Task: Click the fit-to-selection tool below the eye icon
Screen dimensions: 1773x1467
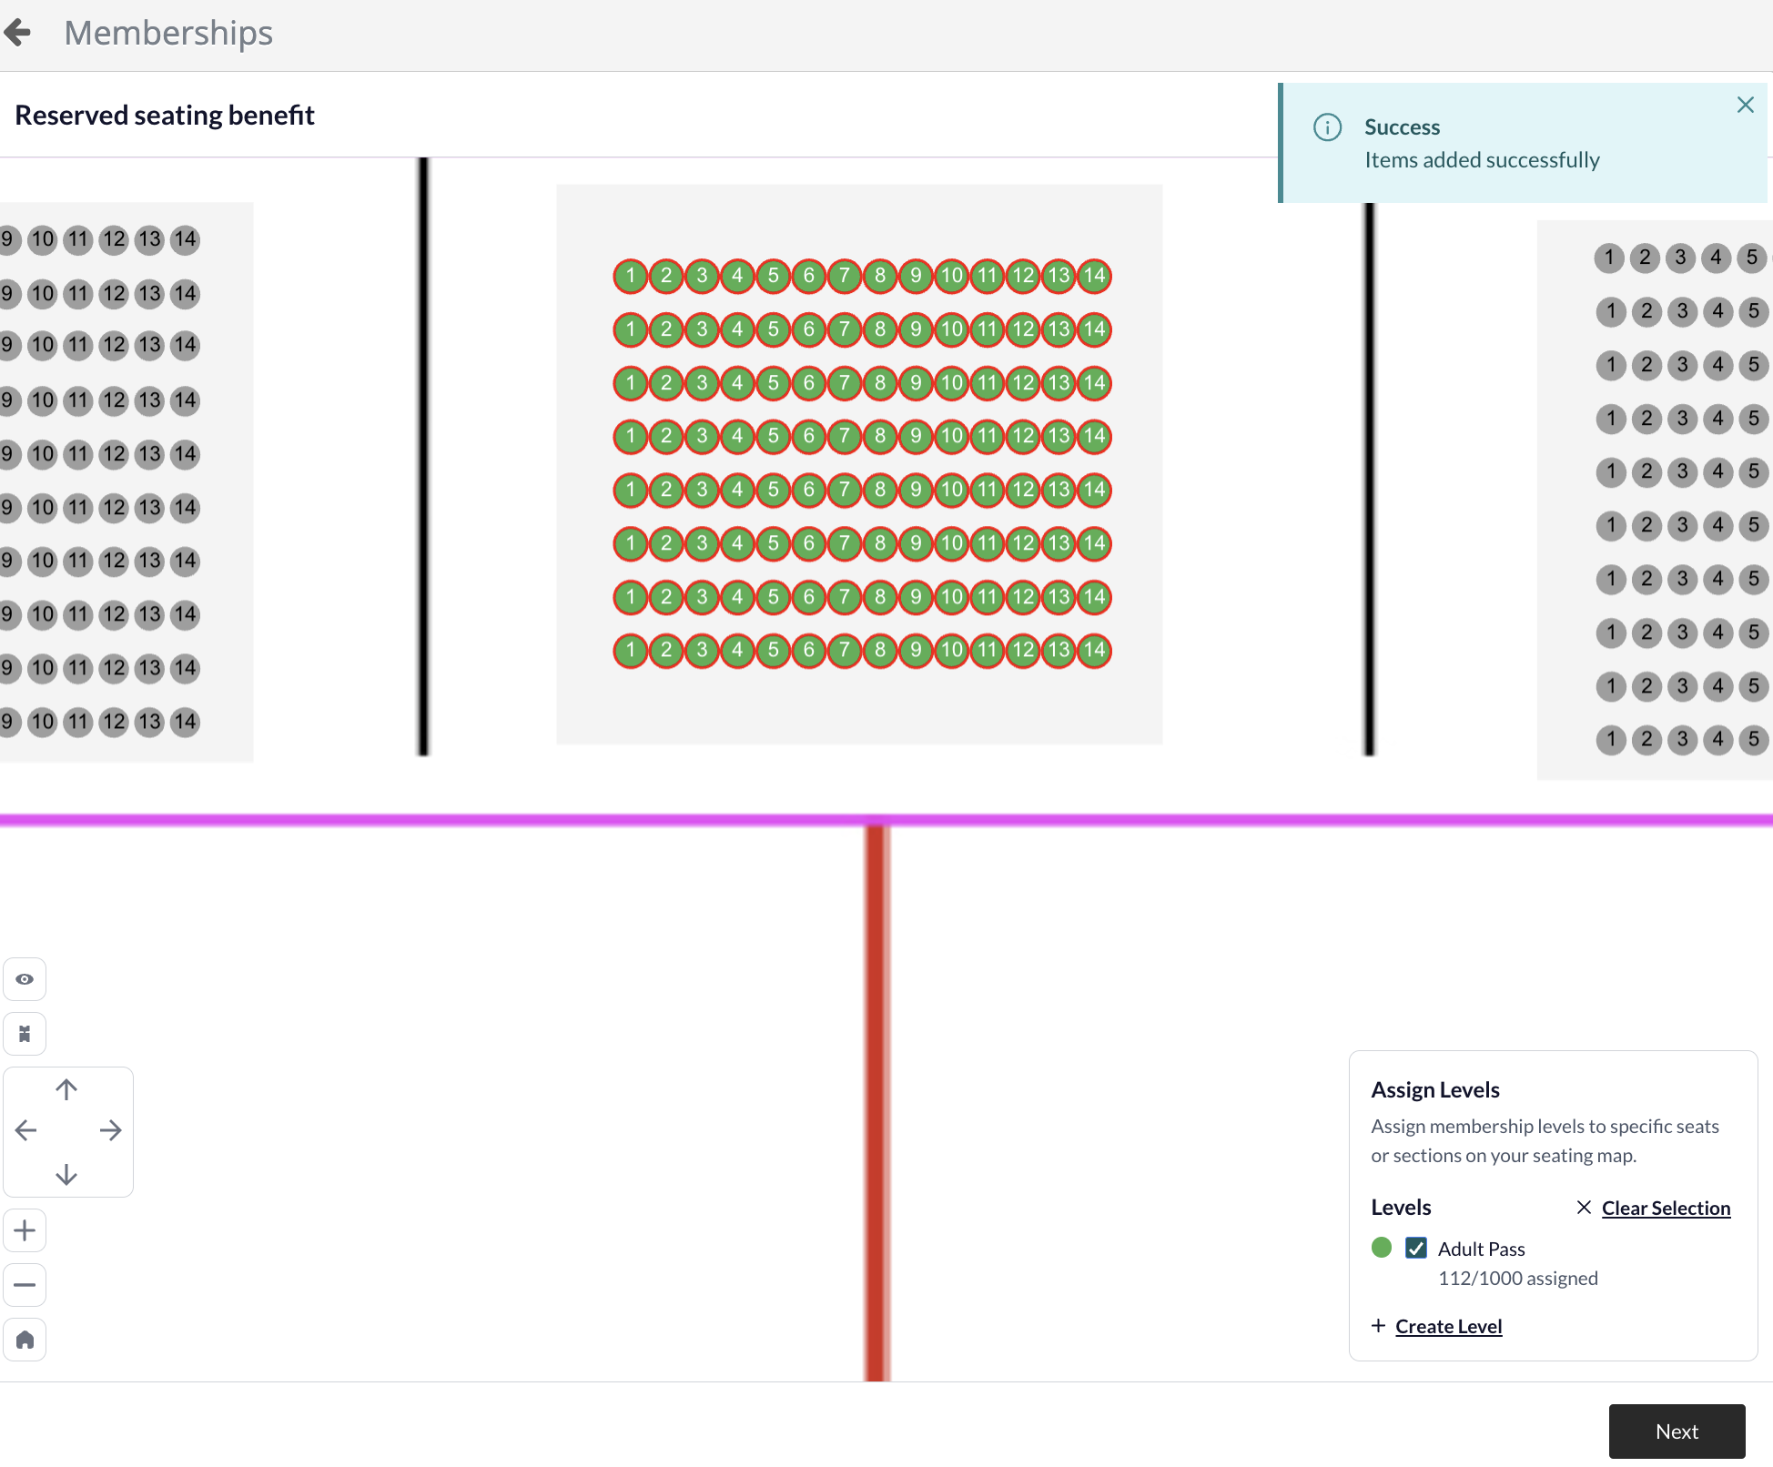Action: 25,1034
